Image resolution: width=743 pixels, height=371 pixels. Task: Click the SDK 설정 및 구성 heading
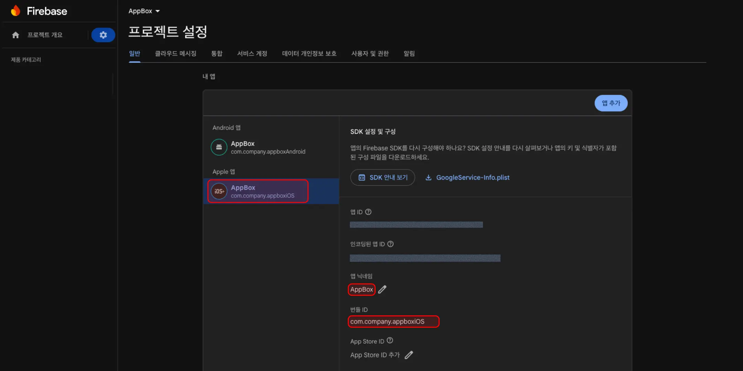tap(373, 132)
